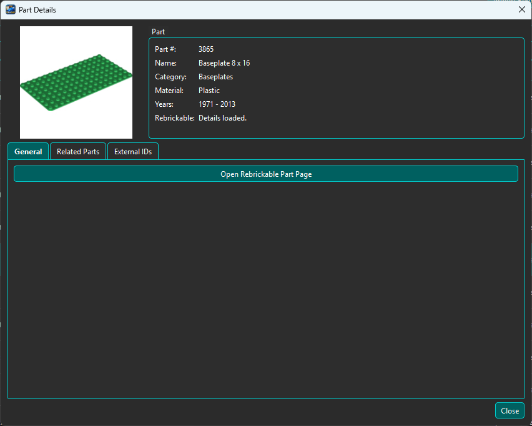
Task: Click the Category: label
Action: click(x=170, y=77)
